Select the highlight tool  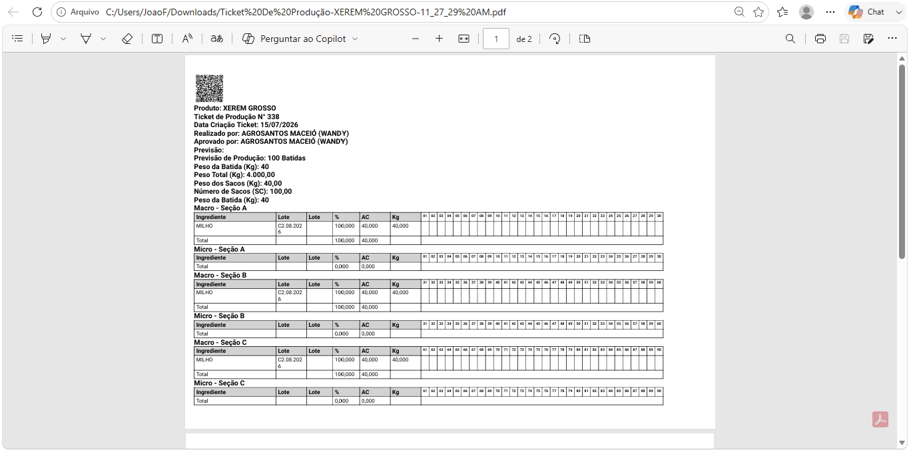pos(46,39)
